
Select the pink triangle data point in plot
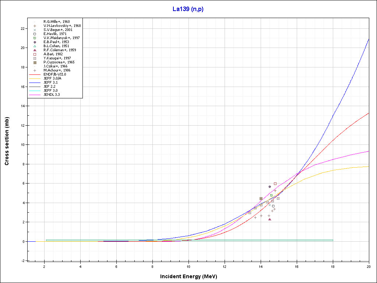(x=270, y=219)
